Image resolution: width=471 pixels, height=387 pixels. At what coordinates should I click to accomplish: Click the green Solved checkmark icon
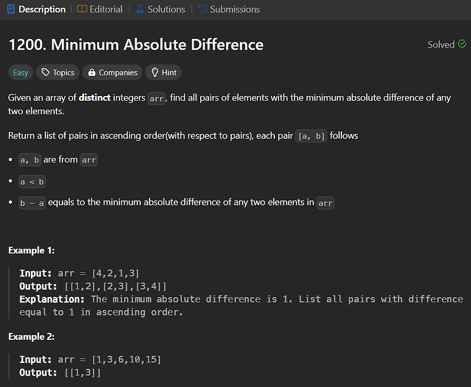[462, 44]
